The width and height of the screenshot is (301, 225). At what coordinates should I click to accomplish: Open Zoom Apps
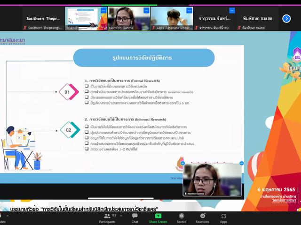[223, 218]
